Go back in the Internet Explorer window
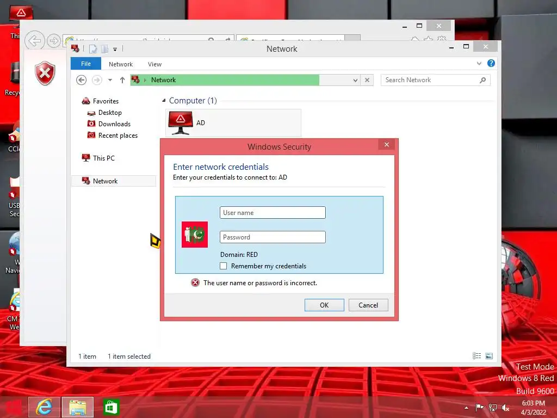557x418 pixels. tap(34, 41)
